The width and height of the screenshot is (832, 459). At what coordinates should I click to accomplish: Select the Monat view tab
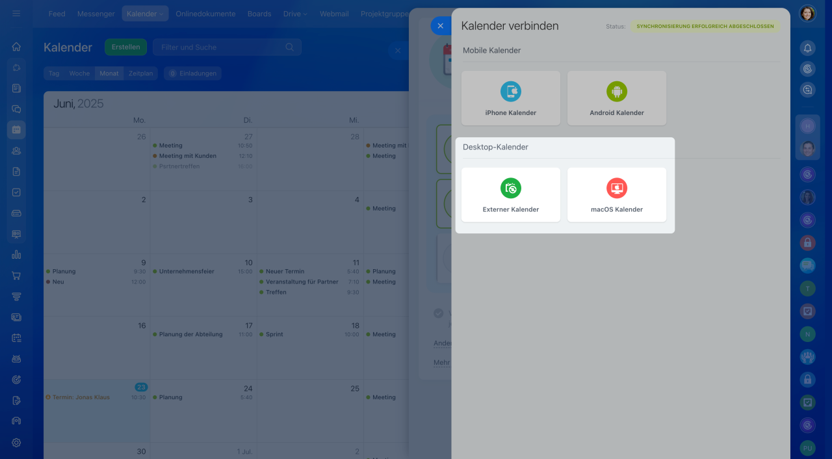tap(109, 73)
